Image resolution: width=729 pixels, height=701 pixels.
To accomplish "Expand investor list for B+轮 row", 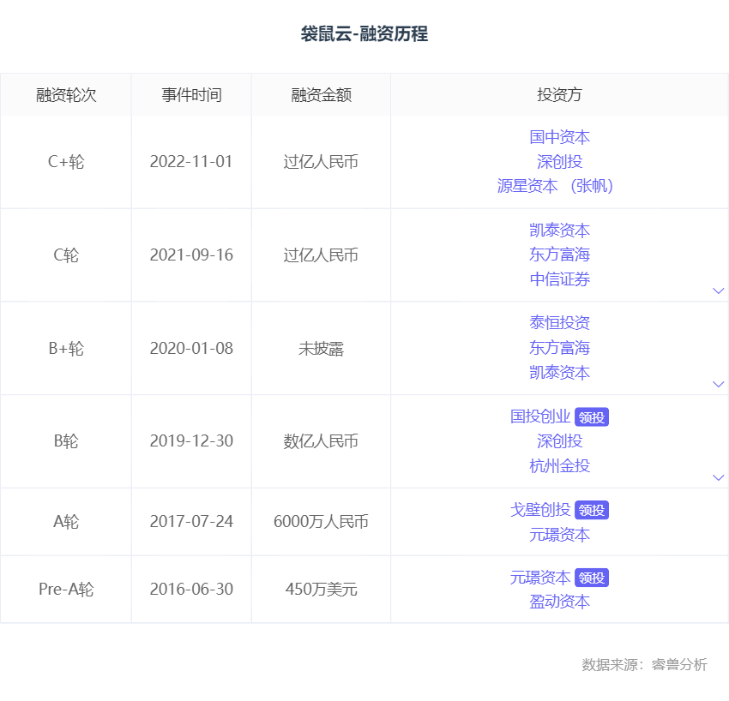I will pyautogui.click(x=719, y=384).
